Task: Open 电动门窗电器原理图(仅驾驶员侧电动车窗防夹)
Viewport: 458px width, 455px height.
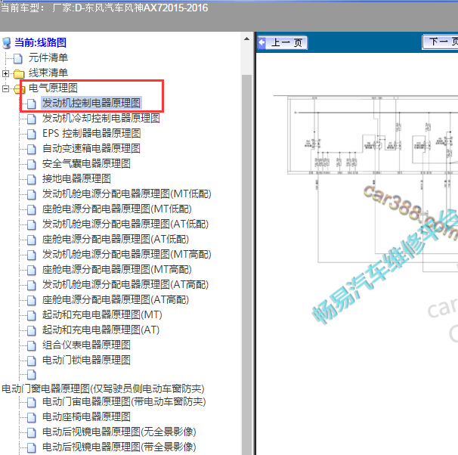Action: (103, 388)
